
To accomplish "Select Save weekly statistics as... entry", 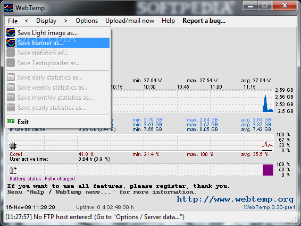I will pos(58,88).
